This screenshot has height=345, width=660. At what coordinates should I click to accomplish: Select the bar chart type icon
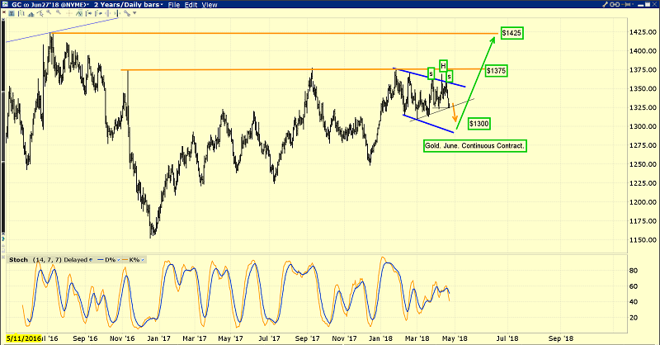(21, 13)
